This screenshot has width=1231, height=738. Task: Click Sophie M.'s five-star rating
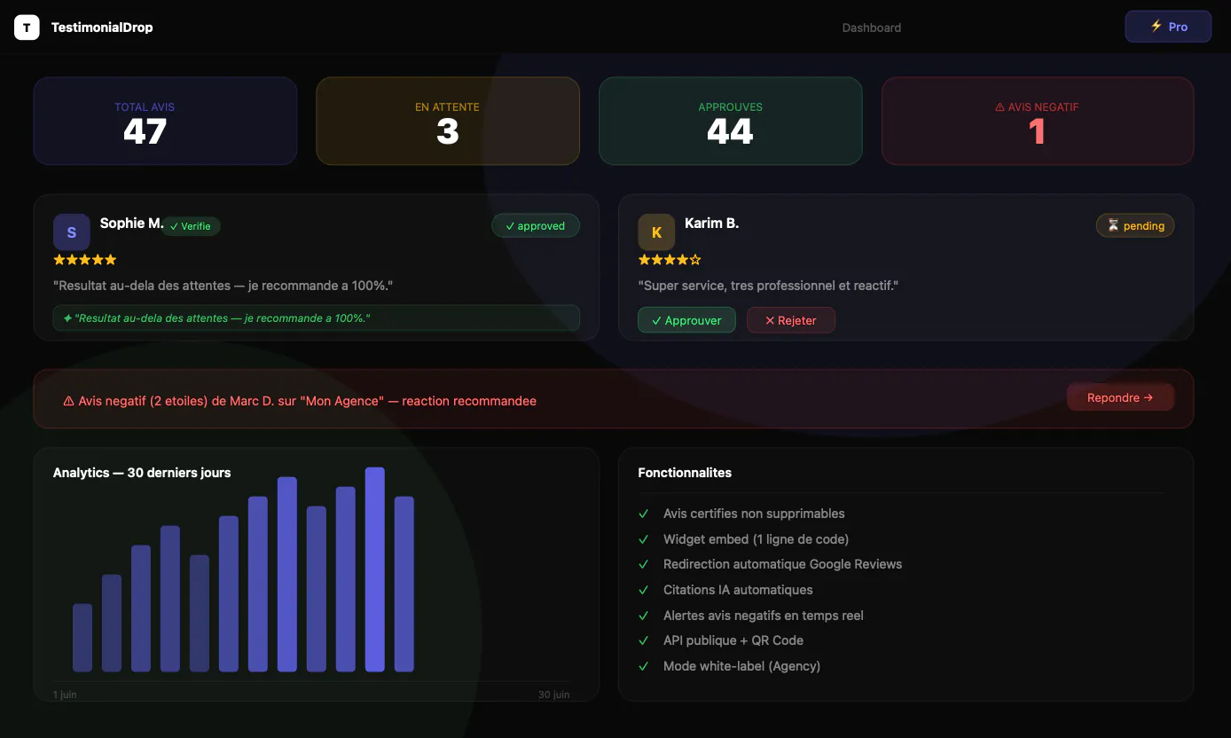[x=85, y=260]
